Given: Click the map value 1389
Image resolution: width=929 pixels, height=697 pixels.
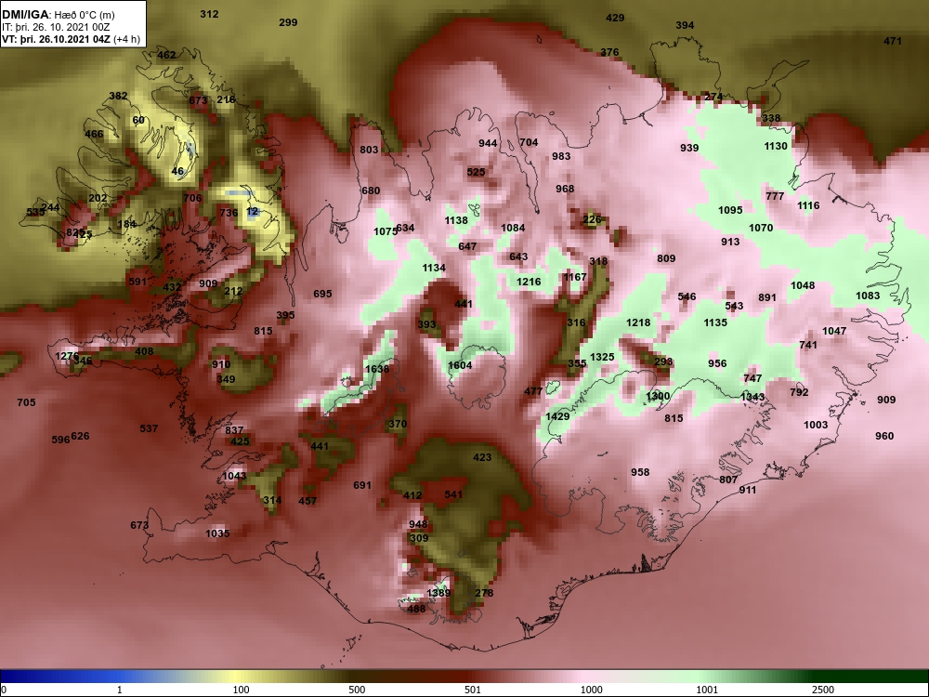Looking at the screenshot, I should (438, 593).
